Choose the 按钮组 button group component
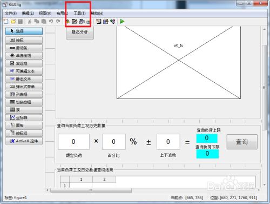 24,133
